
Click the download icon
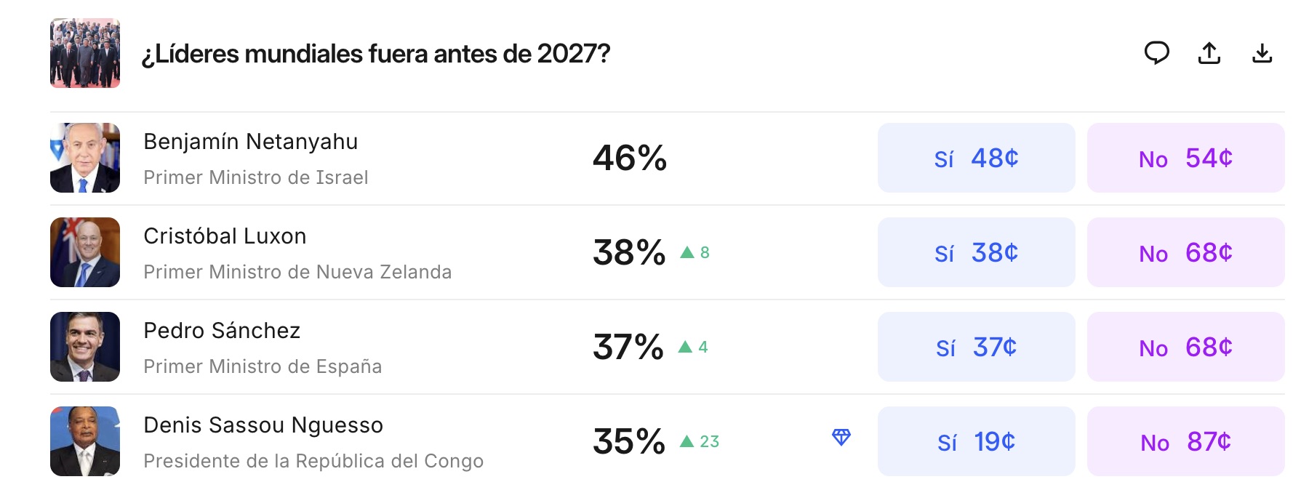(1262, 53)
